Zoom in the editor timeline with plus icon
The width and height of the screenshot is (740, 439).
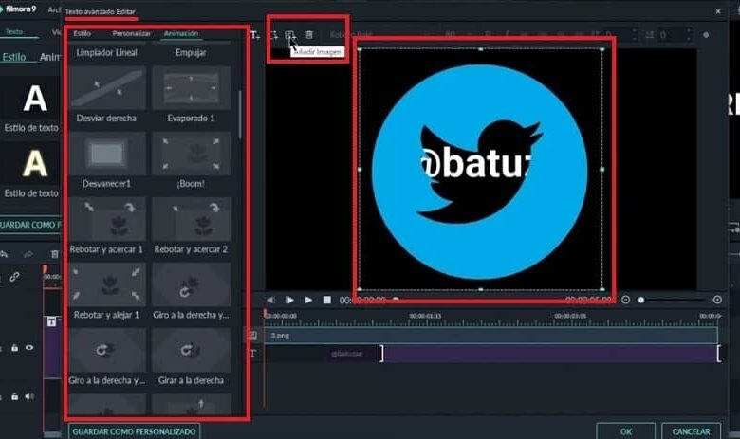pyautogui.click(x=717, y=300)
